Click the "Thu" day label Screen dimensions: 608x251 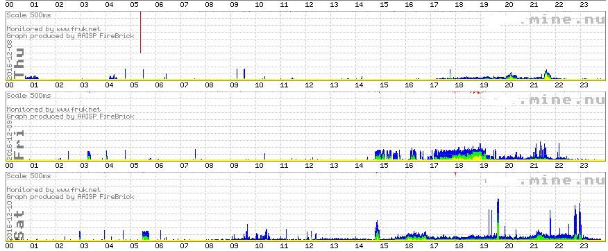coord(19,64)
